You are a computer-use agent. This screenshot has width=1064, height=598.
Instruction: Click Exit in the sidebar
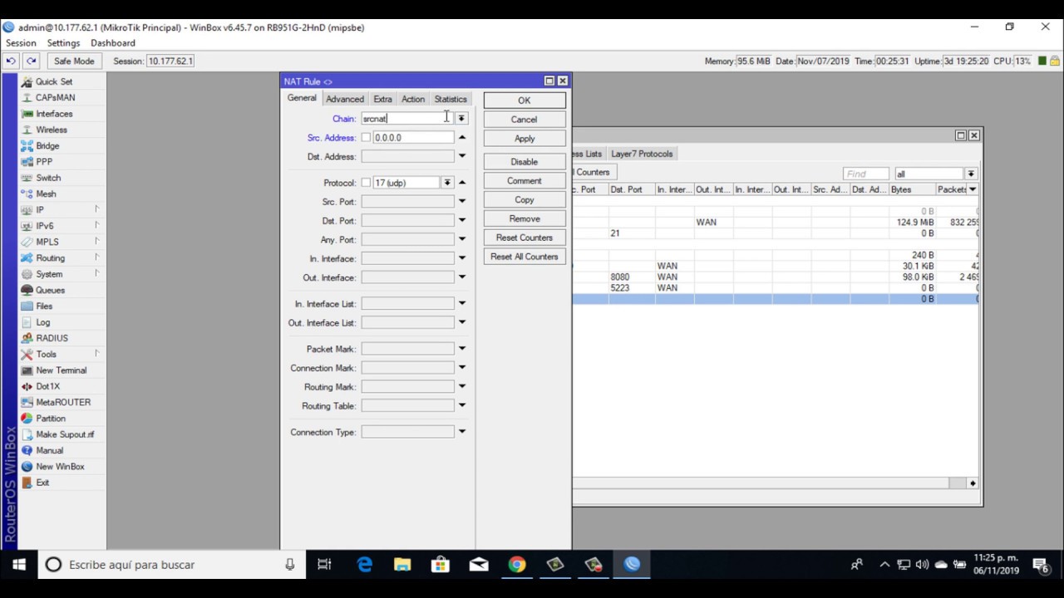(42, 483)
